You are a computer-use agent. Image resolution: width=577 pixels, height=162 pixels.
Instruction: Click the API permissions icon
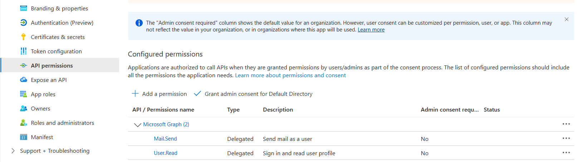point(24,65)
